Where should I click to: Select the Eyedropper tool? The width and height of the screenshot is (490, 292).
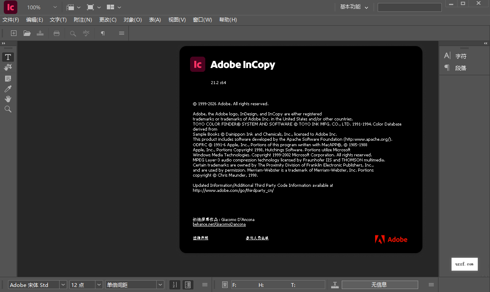(8, 89)
